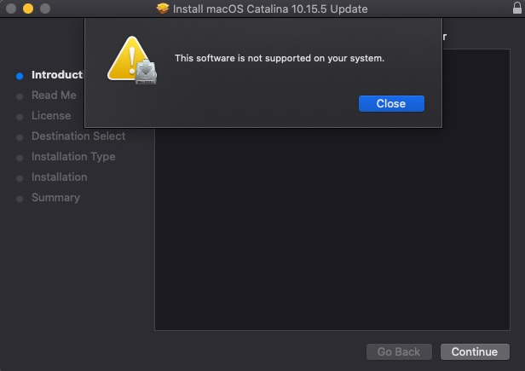
Task: Click the blue bullet beside Introduction
Action: [20, 75]
